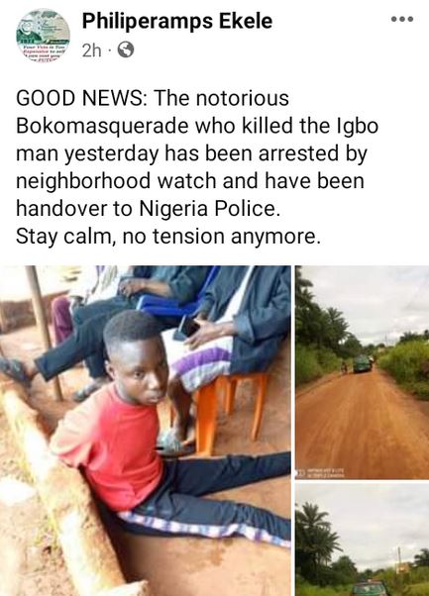Screen dimensions: 429x596
Task: Click the 2h post timestamp
Action: (92, 50)
